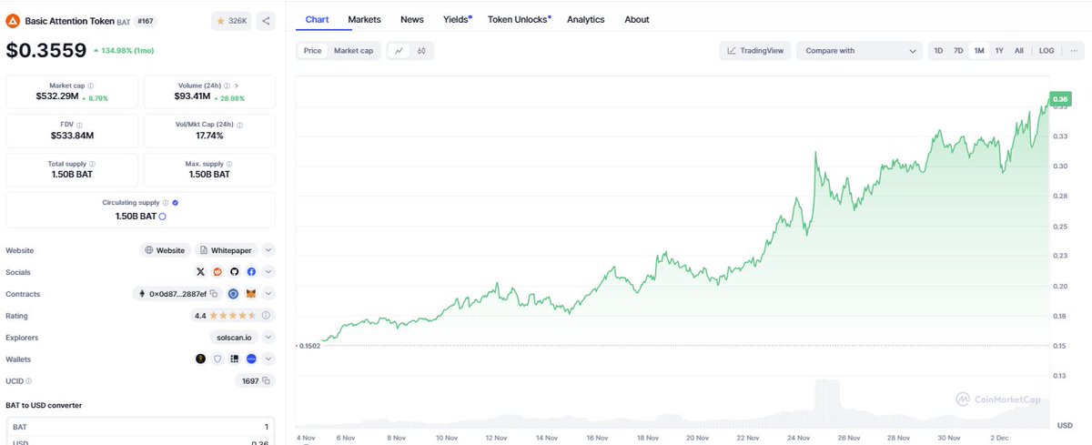
Task: Set chart range to 1Y
Action: (x=999, y=51)
